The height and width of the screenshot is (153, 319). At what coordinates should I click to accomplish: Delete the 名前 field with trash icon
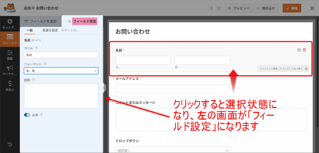304,50
